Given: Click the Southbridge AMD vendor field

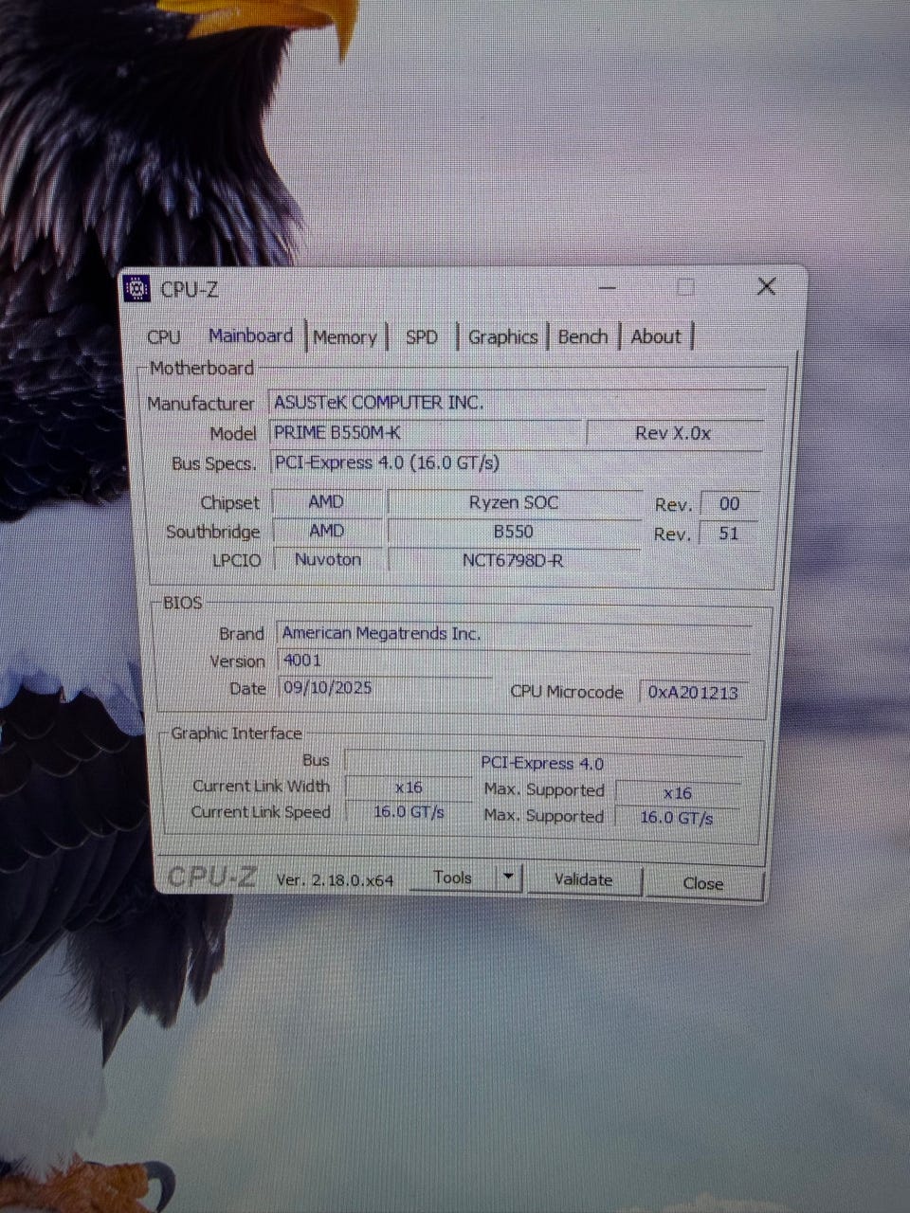Looking at the screenshot, I should click(x=327, y=531).
